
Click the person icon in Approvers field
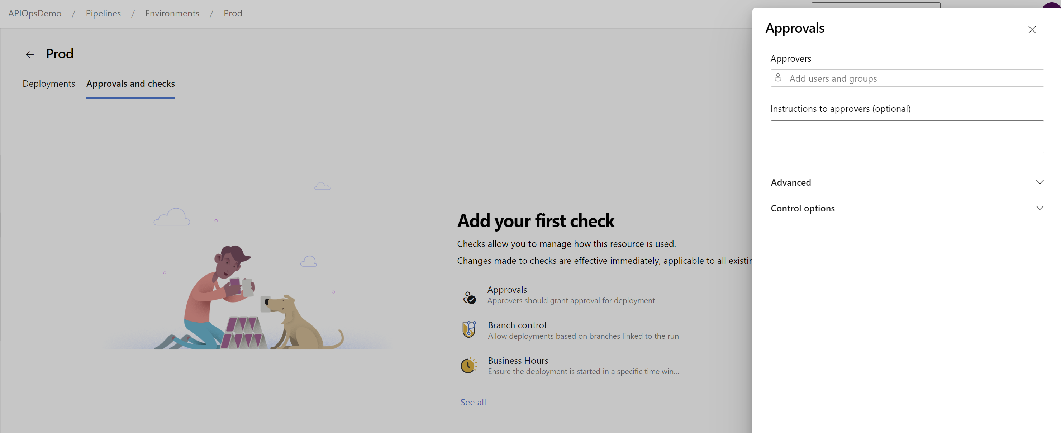[x=778, y=77]
